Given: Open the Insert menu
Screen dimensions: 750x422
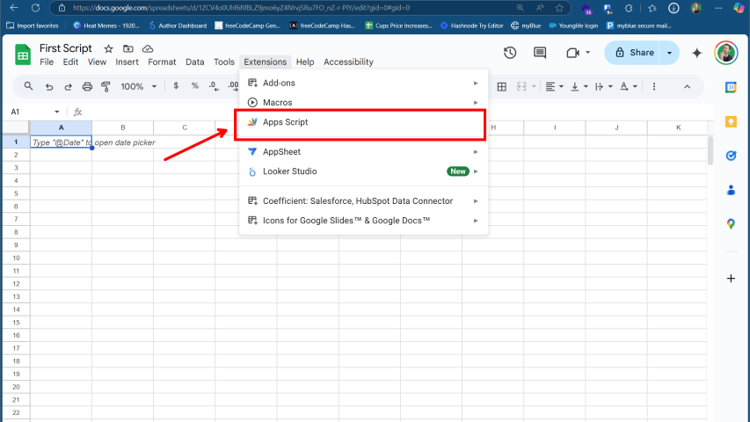Looking at the screenshot, I should (127, 62).
